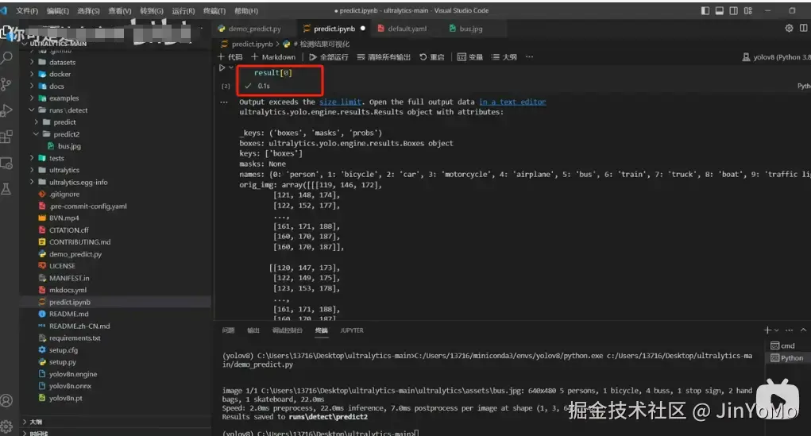Expand the tests folder
The image size is (811, 436).
(32, 158)
